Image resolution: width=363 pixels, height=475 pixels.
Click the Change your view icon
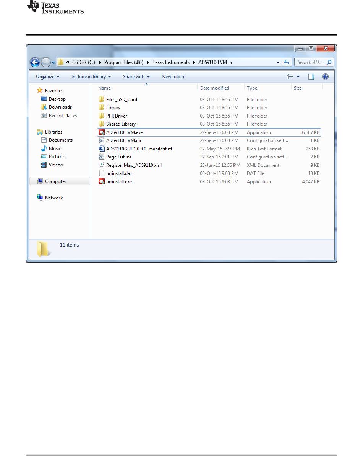(x=290, y=77)
